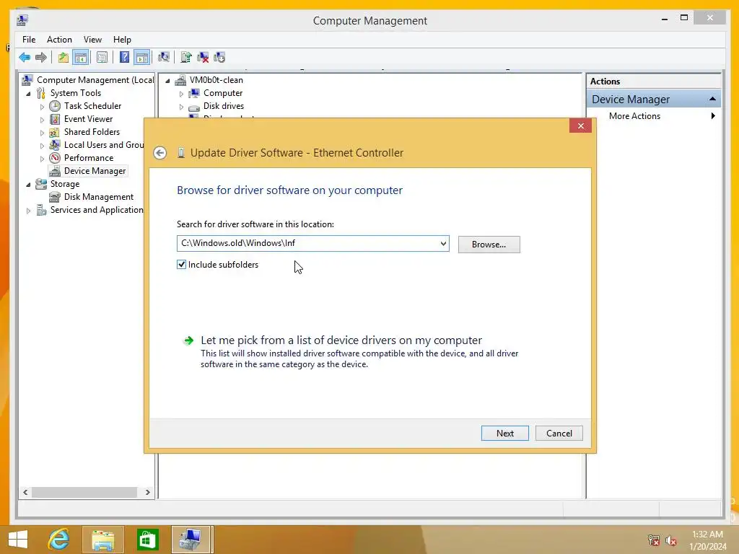Open the Help menu
This screenshot has height=554, width=739.
coord(122,40)
